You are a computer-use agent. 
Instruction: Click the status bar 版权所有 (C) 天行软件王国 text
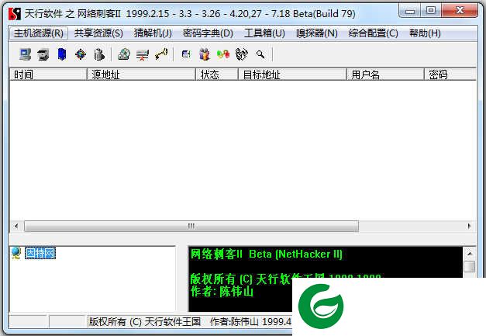coord(145,322)
